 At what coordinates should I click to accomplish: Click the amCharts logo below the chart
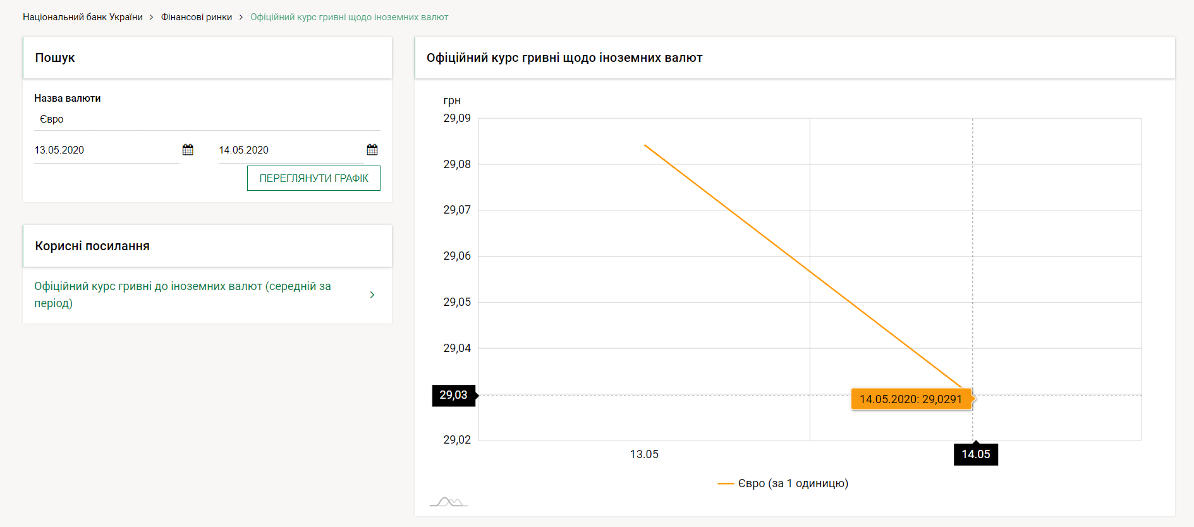[x=448, y=502]
